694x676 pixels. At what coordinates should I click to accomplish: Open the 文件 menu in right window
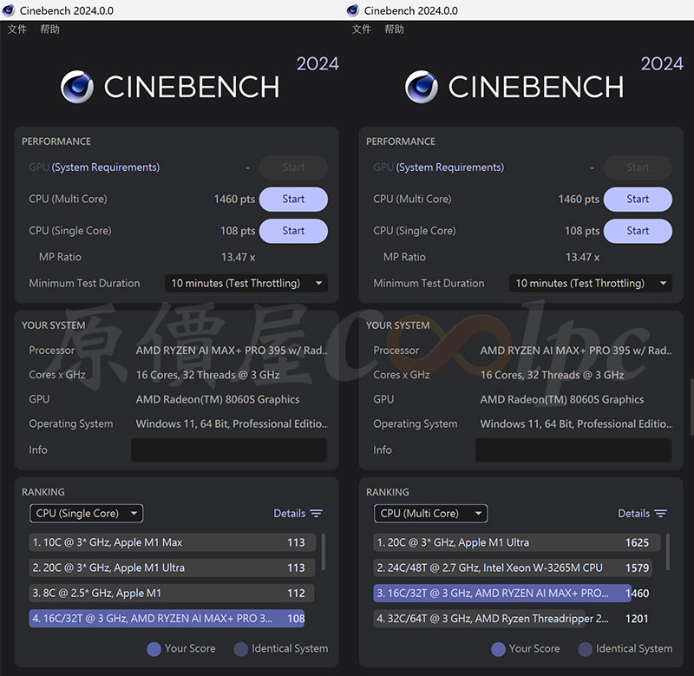362,30
